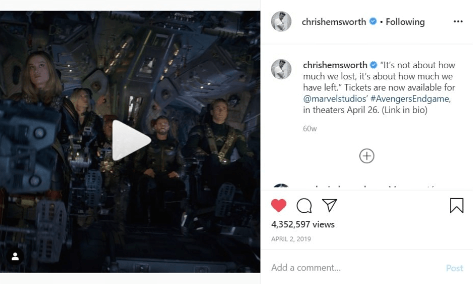Open the April 2, 2019 date link
The height and width of the screenshot is (284, 473).
click(291, 239)
